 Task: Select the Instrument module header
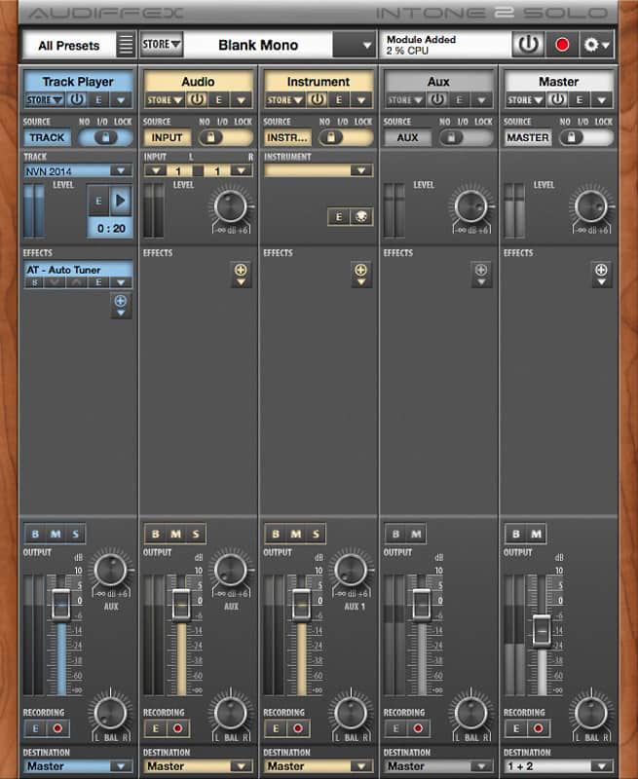319,82
